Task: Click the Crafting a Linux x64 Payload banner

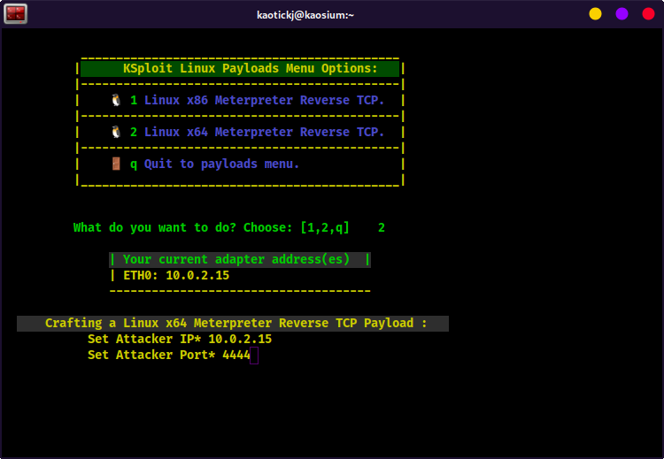Action: 233,323
